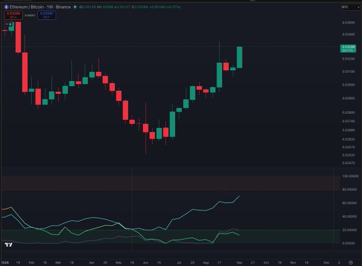
Task: Click the 0.02570 price axis label
Action: [x=348, y=147]
